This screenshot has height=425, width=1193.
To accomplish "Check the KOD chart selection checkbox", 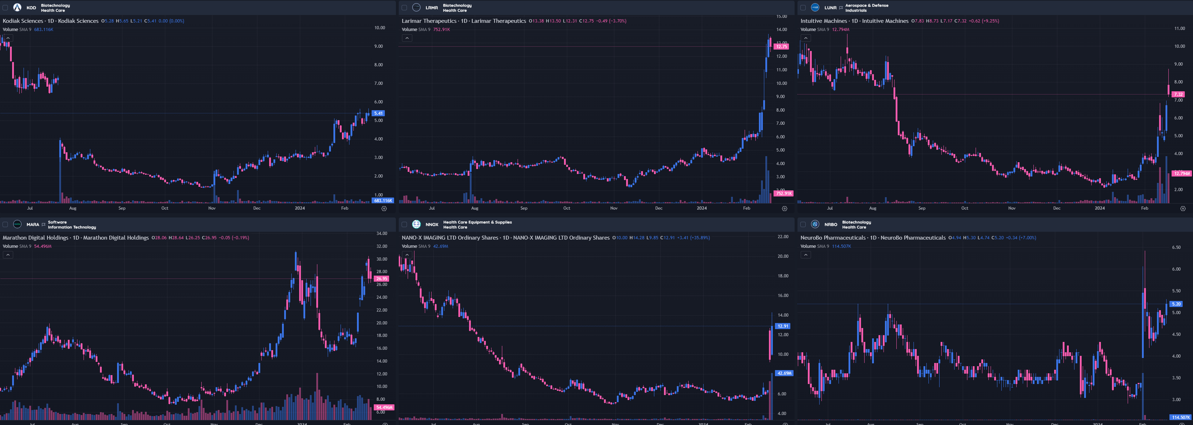I will point(6,8).
